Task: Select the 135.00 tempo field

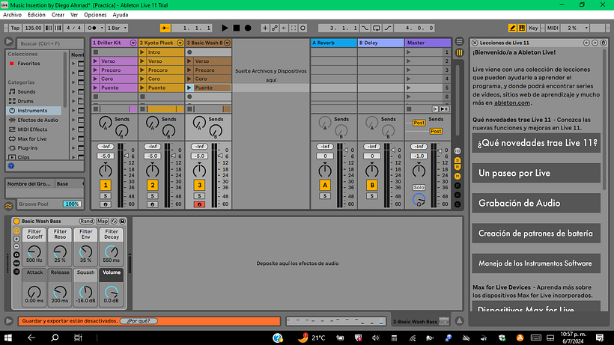Action: click(x=33, y=28)
